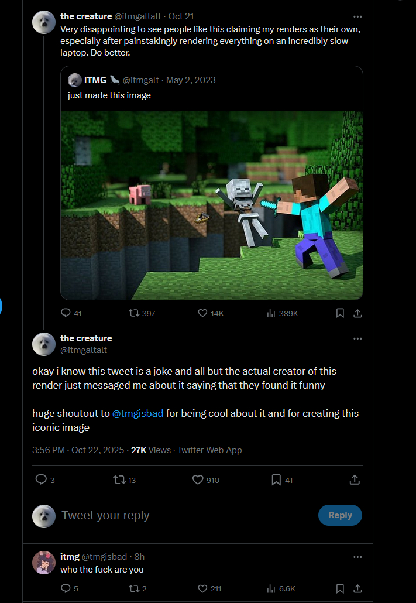Open the 3:56 PM Oct 22 timestamp link
Image resolution: width=416 pixels, height=603 pixels.
pyautogui.click(x=78, y=450)
